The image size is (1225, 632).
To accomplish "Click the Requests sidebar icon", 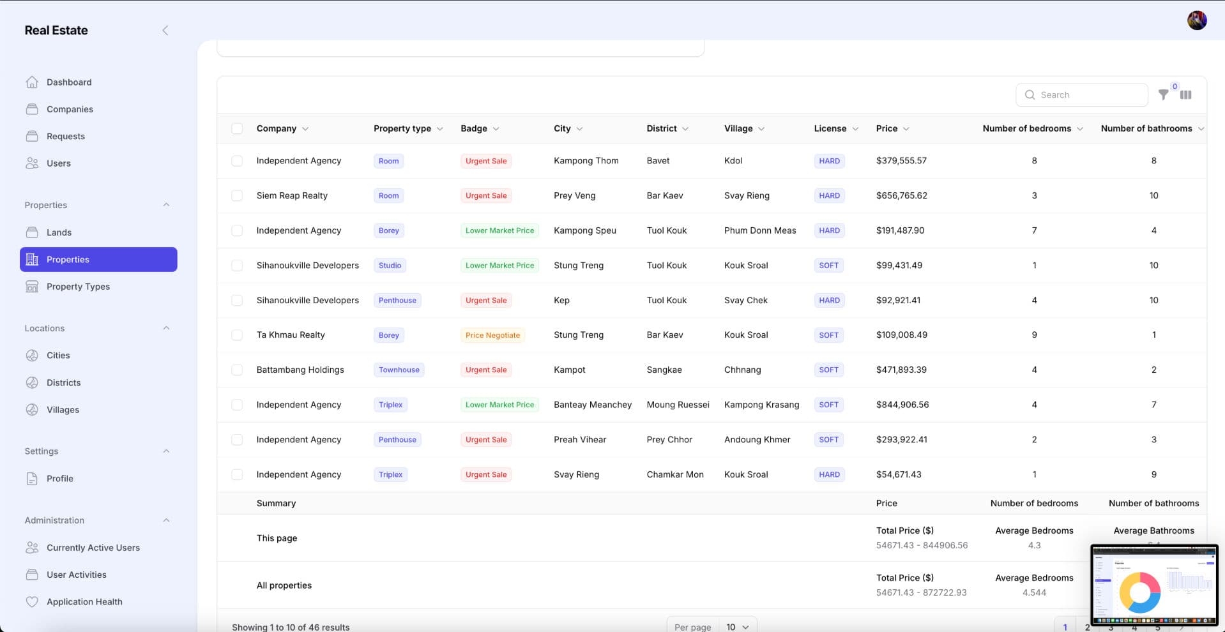I will (x=32, y=136).
